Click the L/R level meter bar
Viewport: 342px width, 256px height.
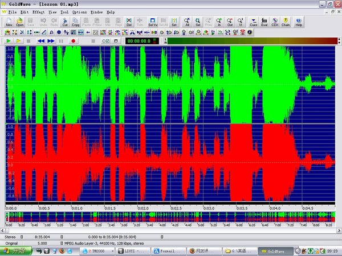coord(252,41)
